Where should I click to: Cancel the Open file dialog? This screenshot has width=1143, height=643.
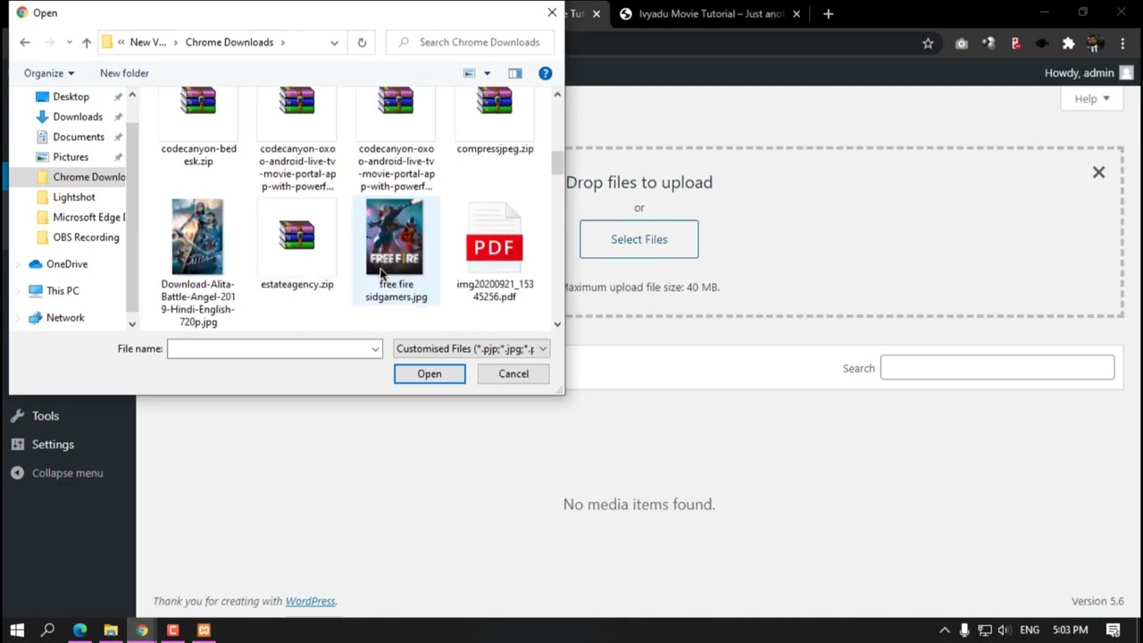[513, 374]
